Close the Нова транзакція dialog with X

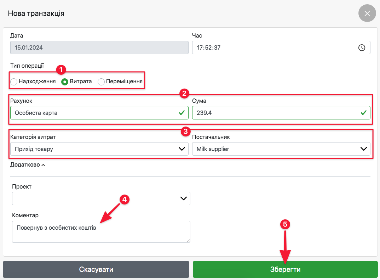click(x=367, y=13)
